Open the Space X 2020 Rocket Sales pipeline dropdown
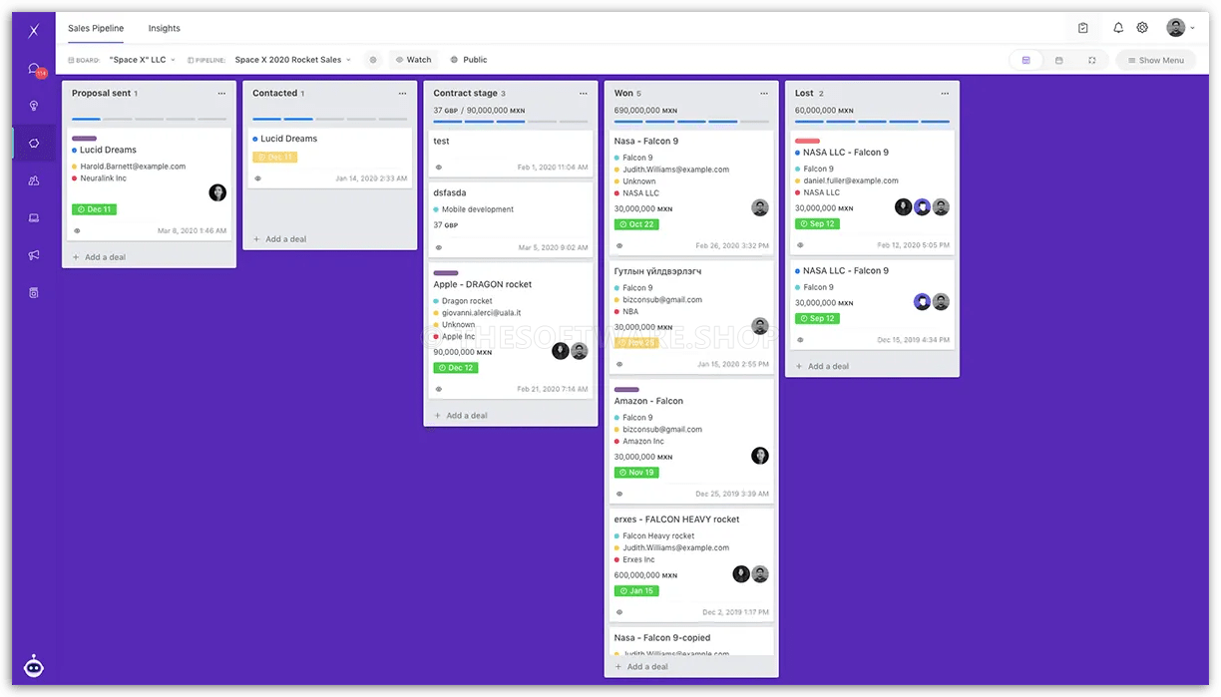This screenshot has width=1221, height=697. point(292,60)
